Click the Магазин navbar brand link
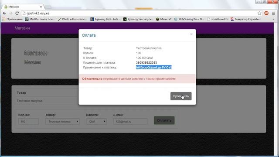 (x=22, y=28)
